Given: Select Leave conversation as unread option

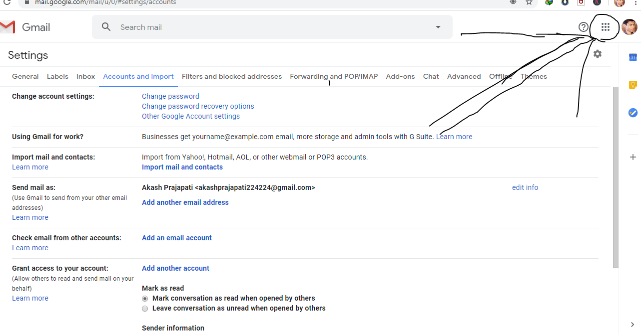Looking at the screenshot, I should (x=145, y=308).
